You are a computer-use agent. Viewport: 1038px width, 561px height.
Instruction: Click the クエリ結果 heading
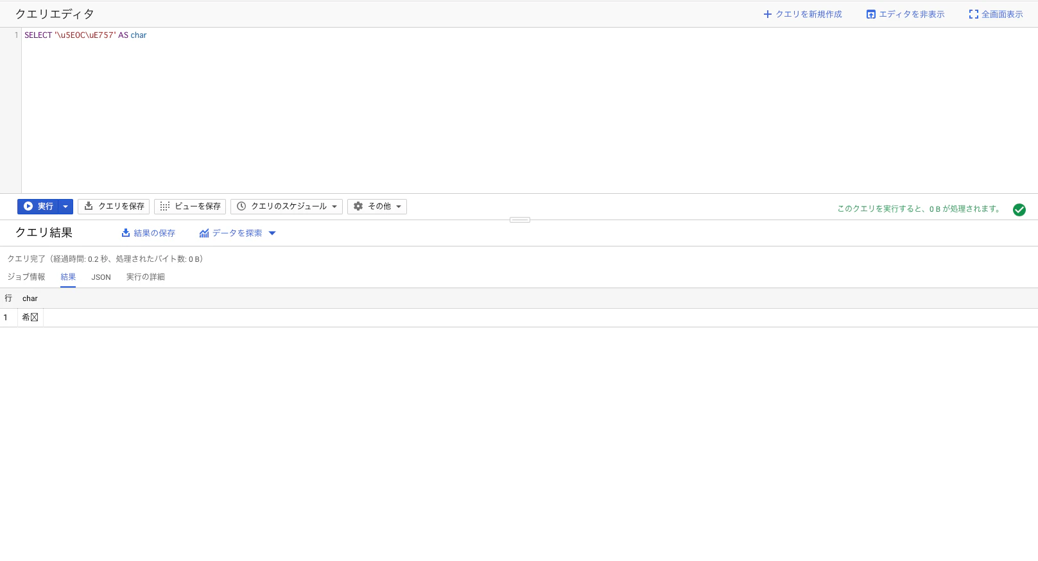point(44,232)
